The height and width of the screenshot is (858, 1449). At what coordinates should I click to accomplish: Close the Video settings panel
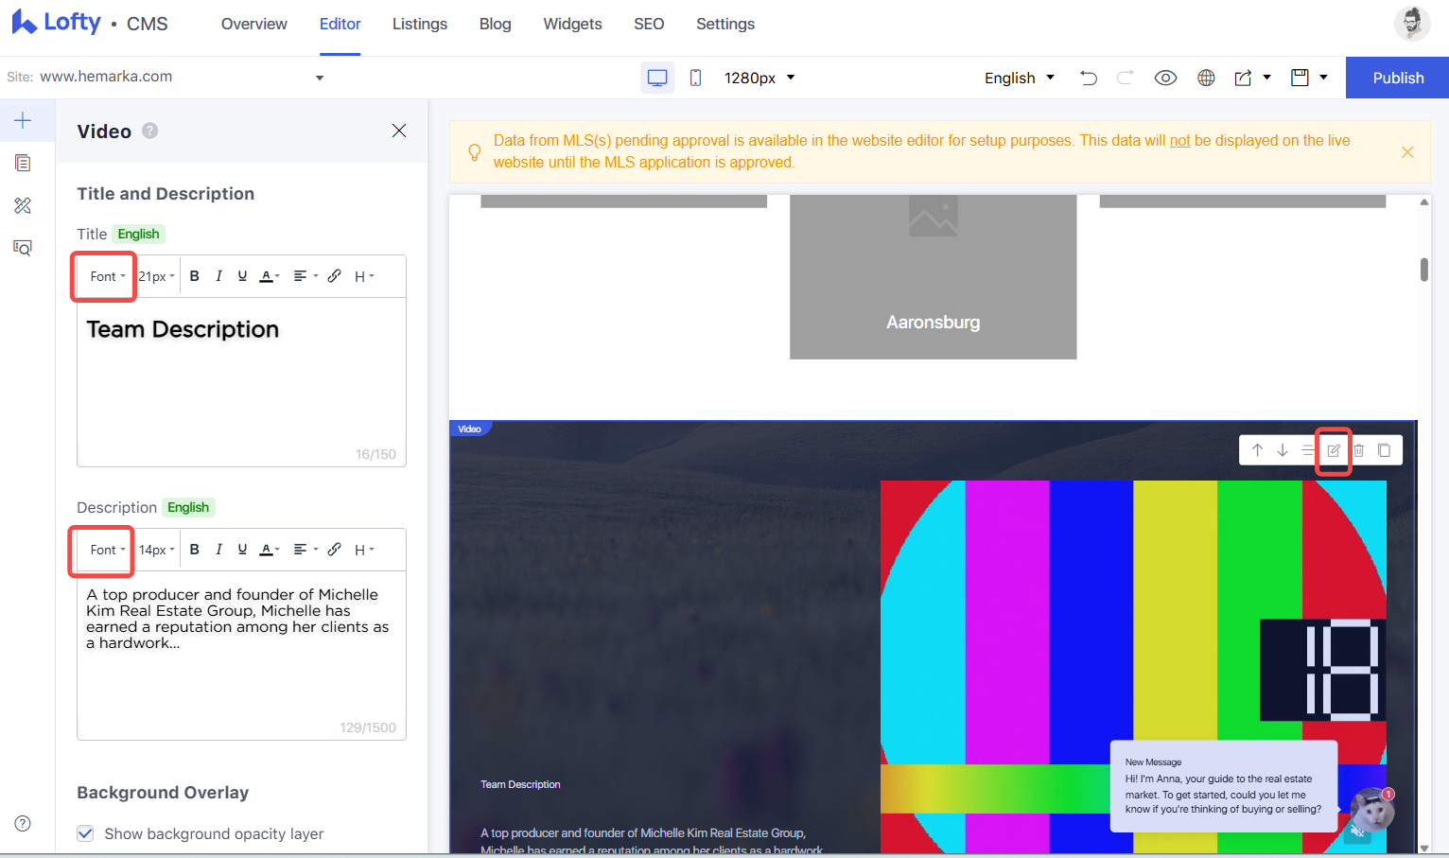click(x=399, y=131)
